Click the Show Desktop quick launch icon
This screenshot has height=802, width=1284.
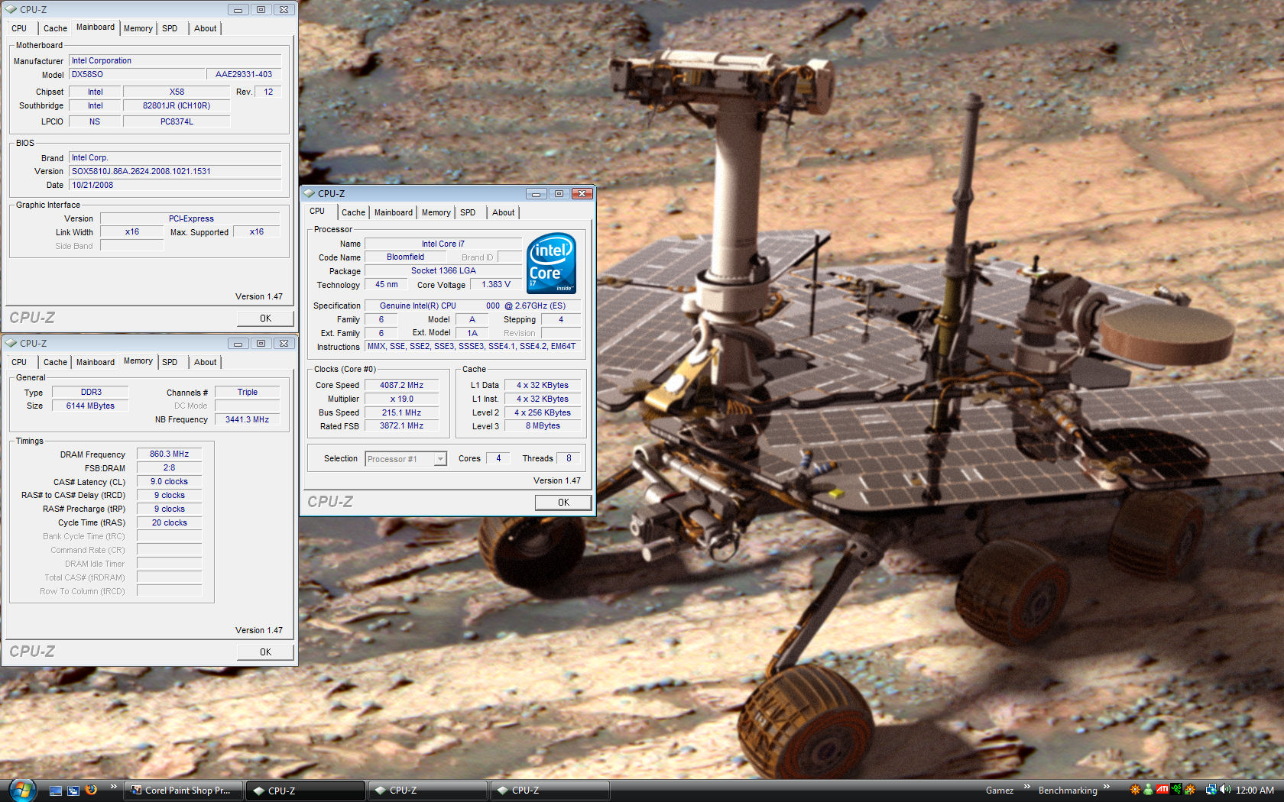point(56,791)
